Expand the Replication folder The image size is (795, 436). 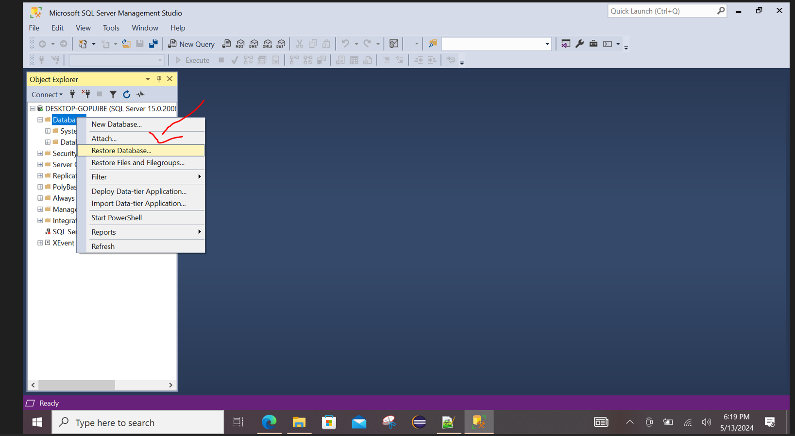[40, 175]
